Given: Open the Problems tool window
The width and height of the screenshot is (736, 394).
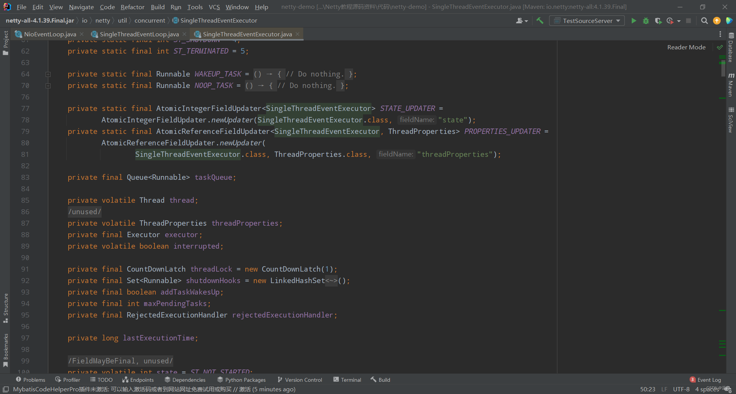Looking at the screenshot, I should [31, 380].
